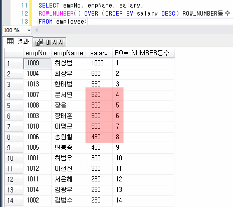Click line number 12 in editor gutter
This screenshot has height=207, width=233.
click(25, 14)
